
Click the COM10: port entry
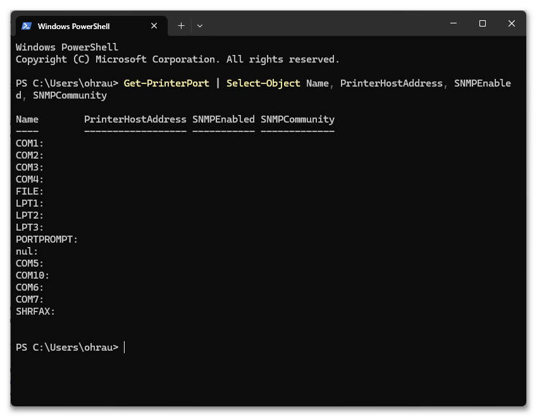click(x=32, y=275)
